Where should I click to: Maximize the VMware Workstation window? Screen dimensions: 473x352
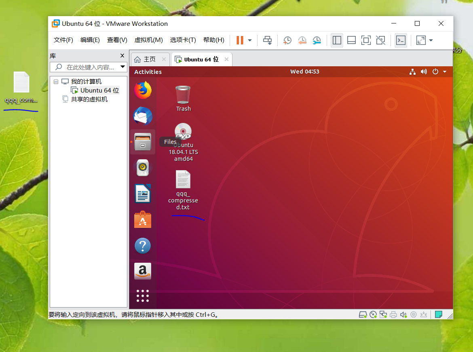click(x=417, y=23)
